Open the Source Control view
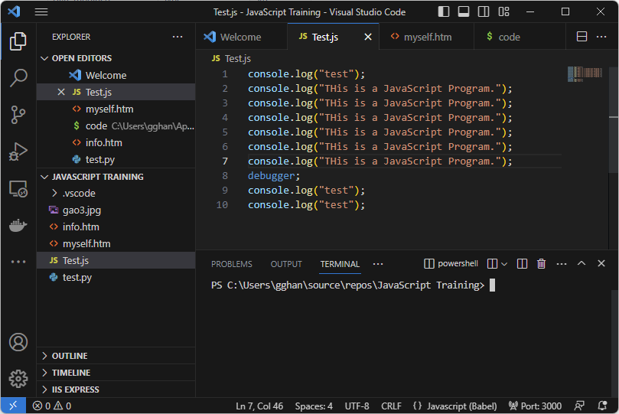 [18, 115]
